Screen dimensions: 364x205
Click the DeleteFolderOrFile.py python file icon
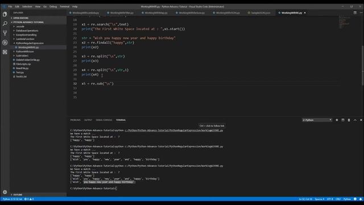(14, 60)
